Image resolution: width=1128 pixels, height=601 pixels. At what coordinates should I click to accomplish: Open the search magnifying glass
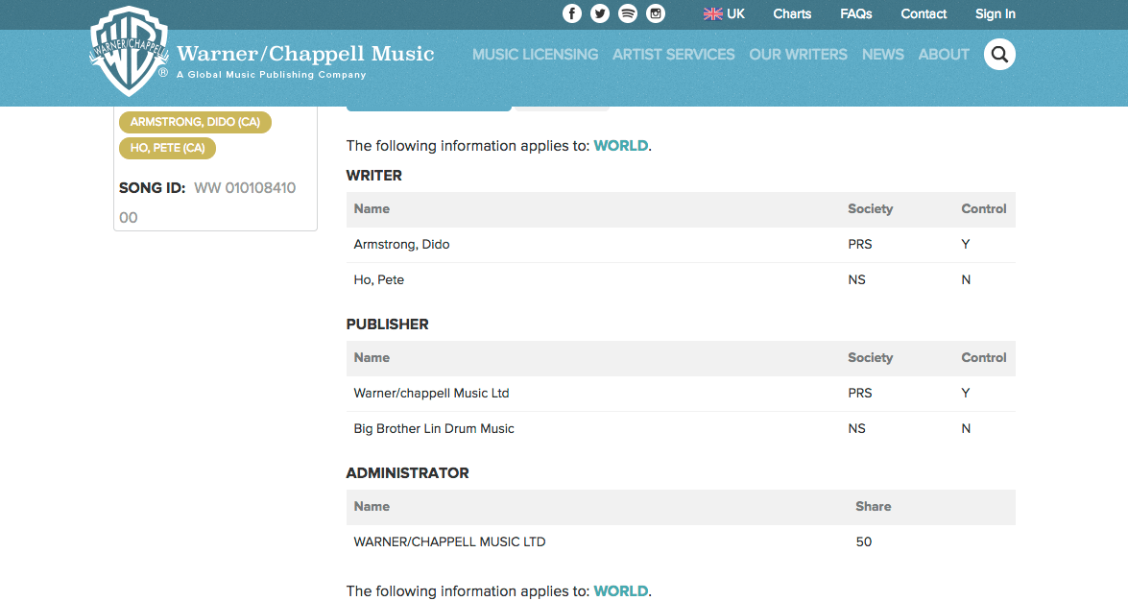click(x=999, y=54)
